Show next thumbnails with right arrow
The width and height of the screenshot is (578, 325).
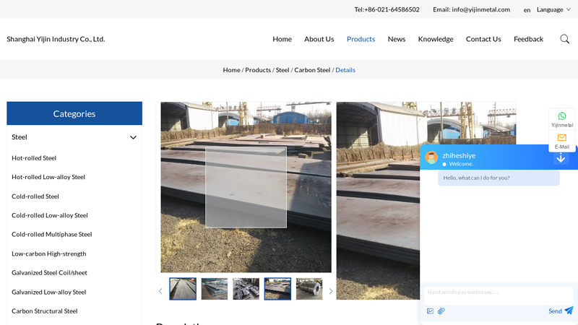pos(331,291)
